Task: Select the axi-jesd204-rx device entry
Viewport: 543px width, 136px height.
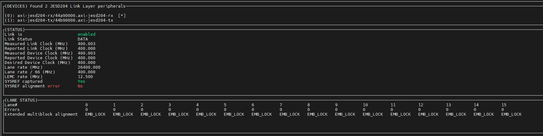Action: pyautogui.click(x=65, y=16)
